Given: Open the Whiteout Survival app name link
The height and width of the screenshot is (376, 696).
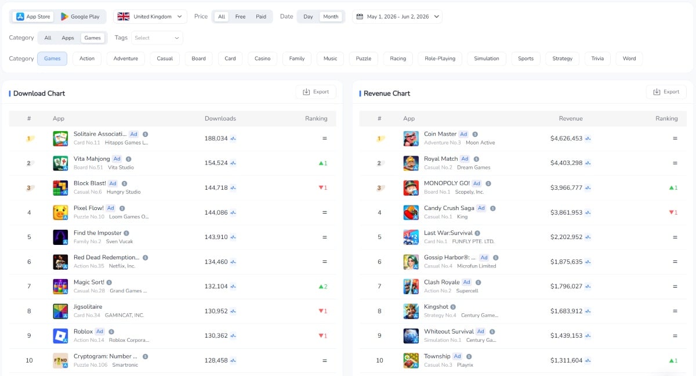Looking at the screenshot, I should pyautogui.click(x=449, y=331).
